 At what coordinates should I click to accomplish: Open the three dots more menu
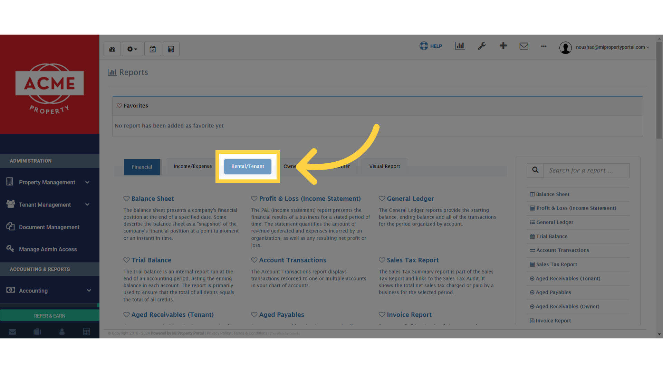tap(544, 46)
